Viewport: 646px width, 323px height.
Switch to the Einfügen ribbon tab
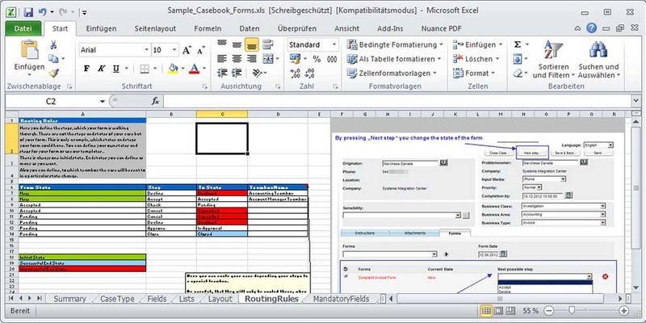(x=101, y=28)
